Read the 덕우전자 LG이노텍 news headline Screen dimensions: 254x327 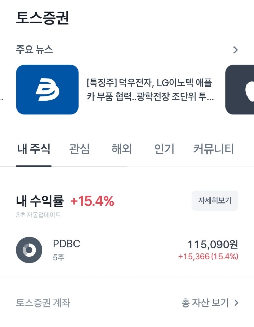pos(150,90)
